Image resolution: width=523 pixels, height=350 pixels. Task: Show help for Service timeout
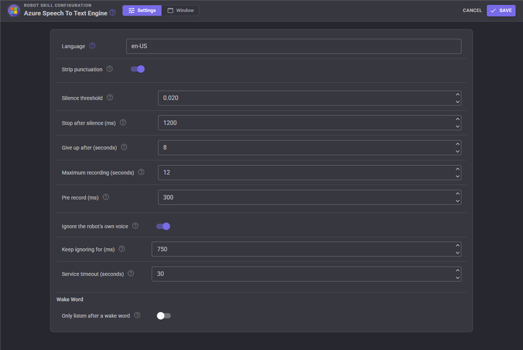[x=131, y=273]
